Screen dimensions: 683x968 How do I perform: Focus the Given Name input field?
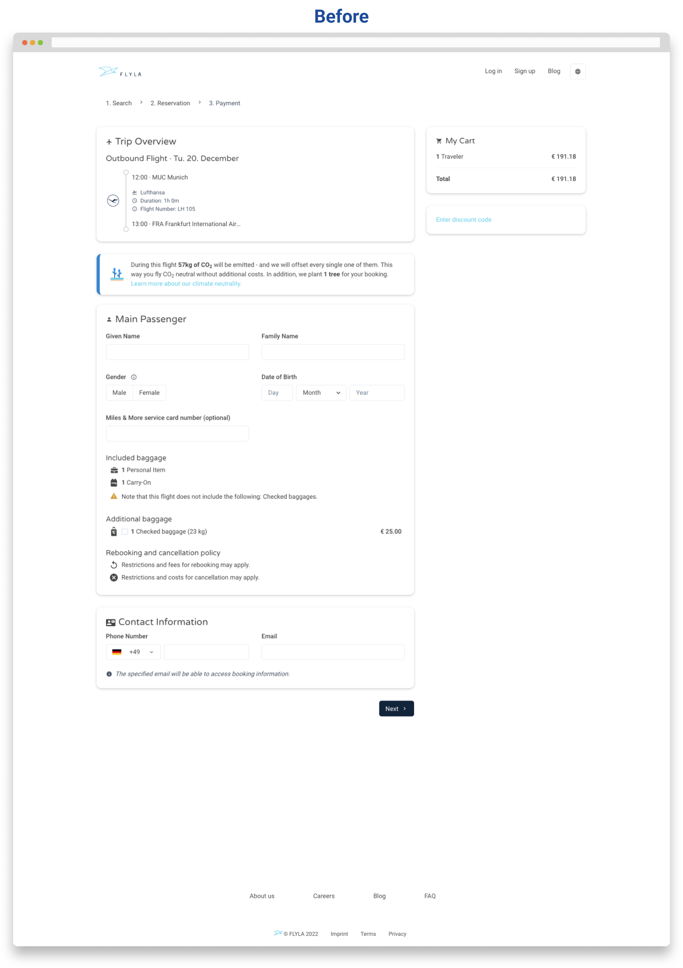[177, 352]
